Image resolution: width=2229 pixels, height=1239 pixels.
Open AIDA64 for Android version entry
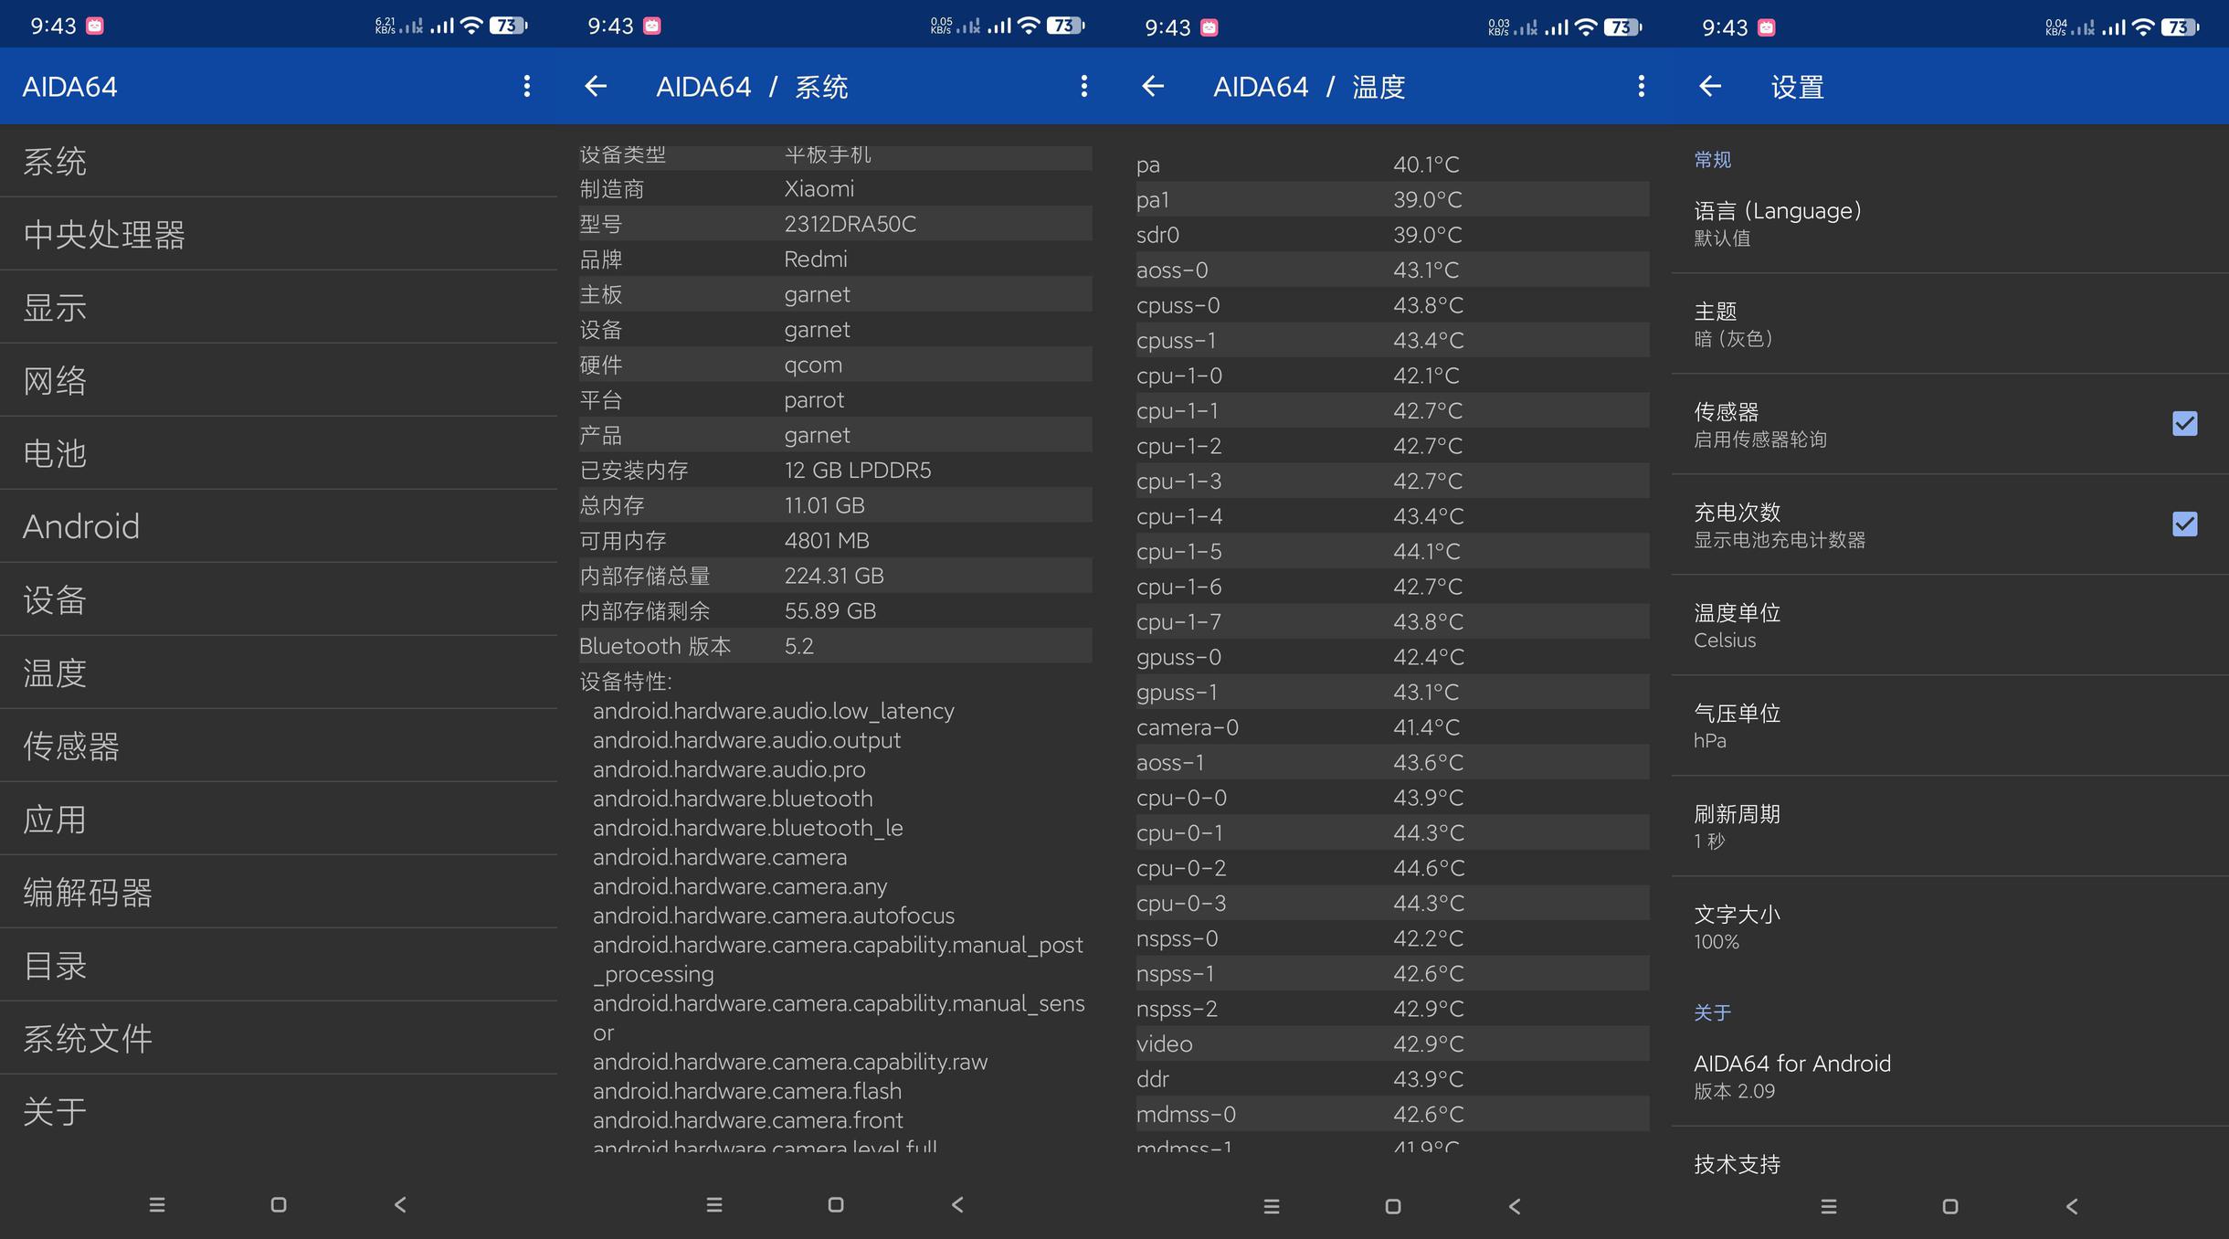pyautogui.click(x=1950, y=1075)
